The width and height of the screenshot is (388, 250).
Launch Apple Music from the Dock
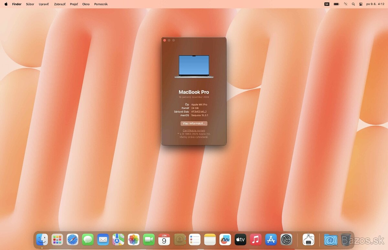point(255,239)
